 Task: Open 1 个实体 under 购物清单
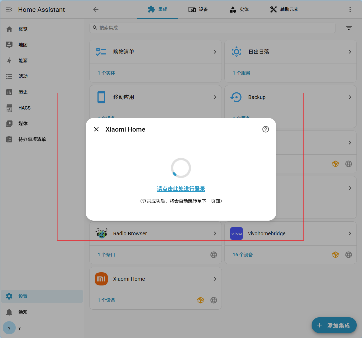click(107, 73)
